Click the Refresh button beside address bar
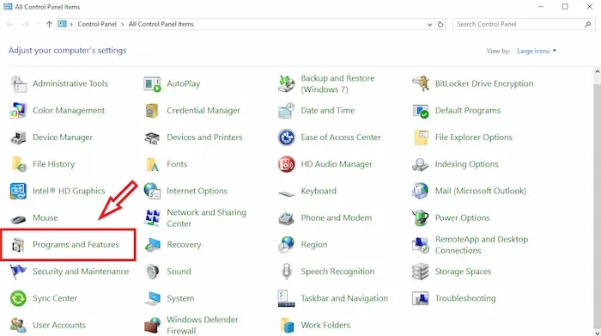 tap(440, 24)
